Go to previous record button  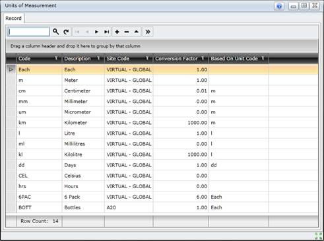click(87, 32)
